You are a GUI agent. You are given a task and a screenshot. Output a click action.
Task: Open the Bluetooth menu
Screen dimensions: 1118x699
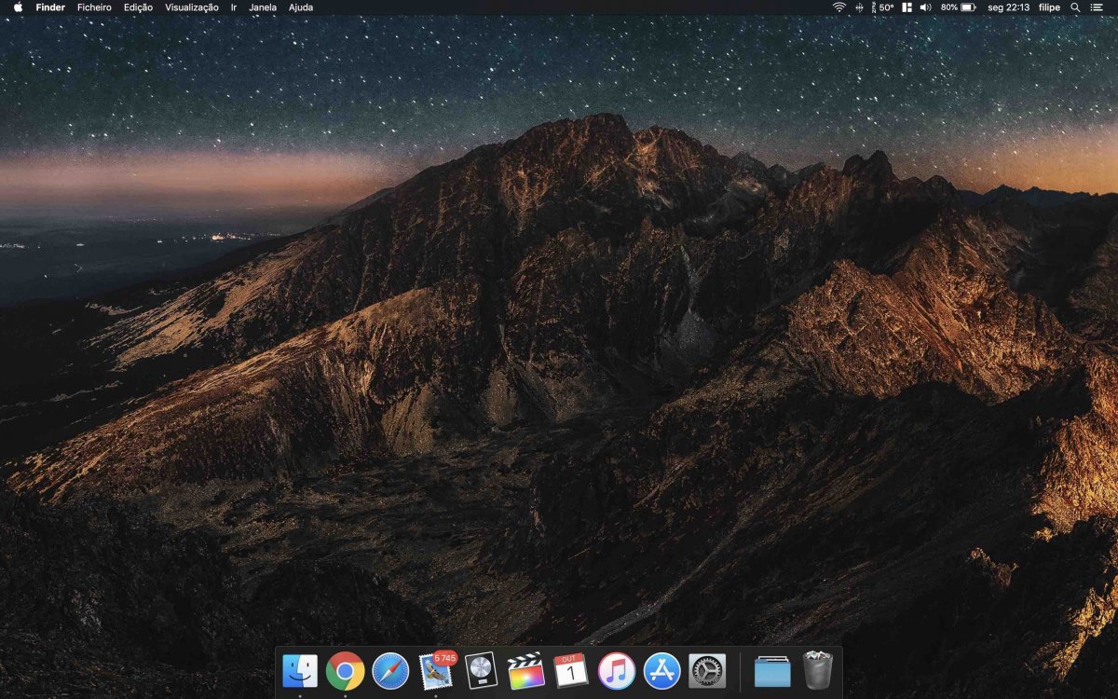858,7
